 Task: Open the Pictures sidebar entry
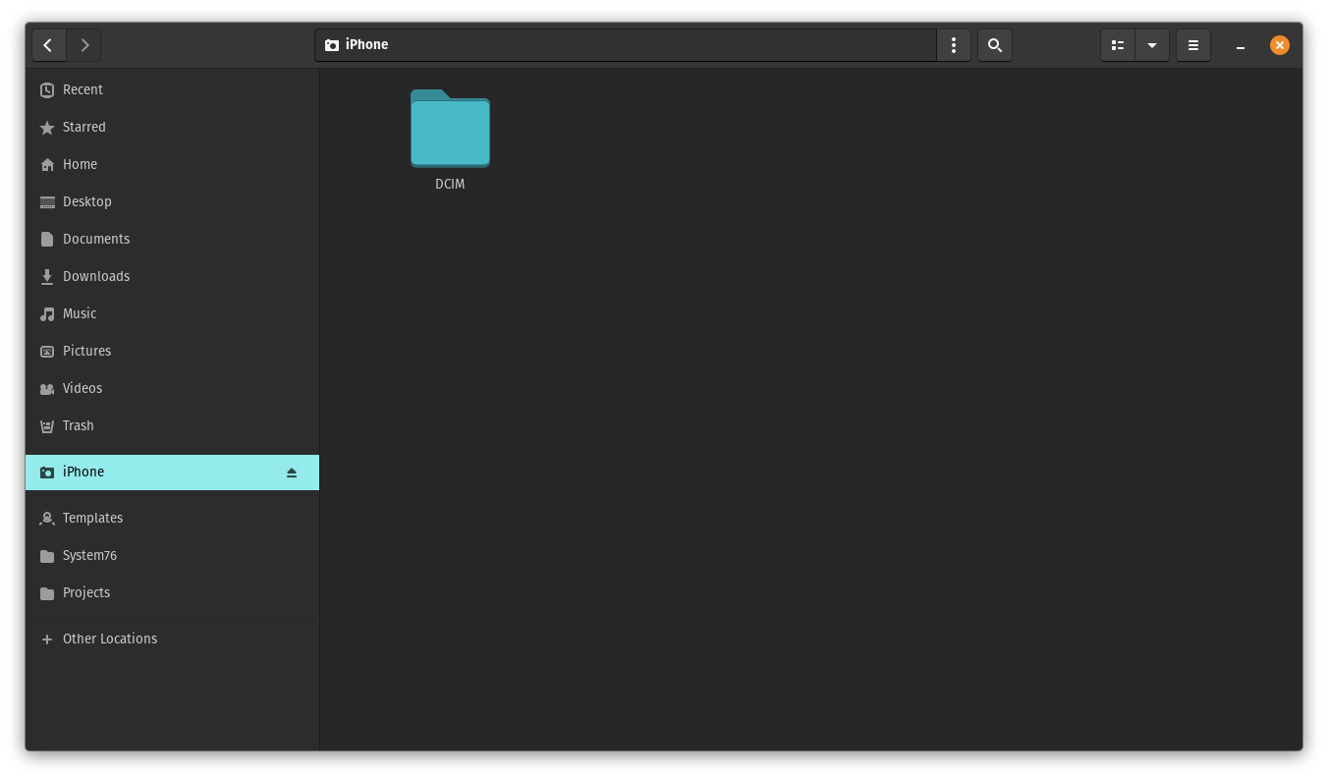[86, 351]
